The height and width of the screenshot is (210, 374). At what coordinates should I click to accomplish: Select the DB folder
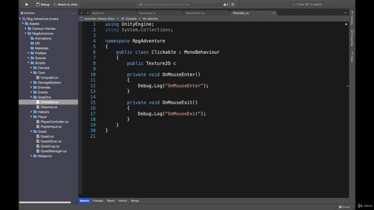tap(35, 43)
